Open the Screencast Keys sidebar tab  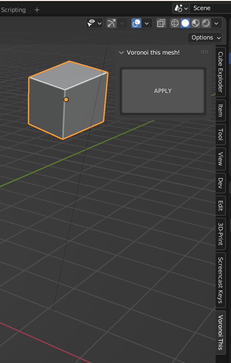coord(220,280)
